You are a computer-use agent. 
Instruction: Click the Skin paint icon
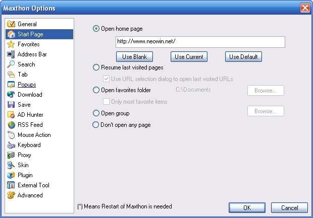pyautogui.click(x=11, y=165)
